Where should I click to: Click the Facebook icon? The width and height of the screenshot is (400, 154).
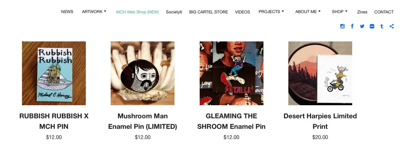(x=352, y=26)
